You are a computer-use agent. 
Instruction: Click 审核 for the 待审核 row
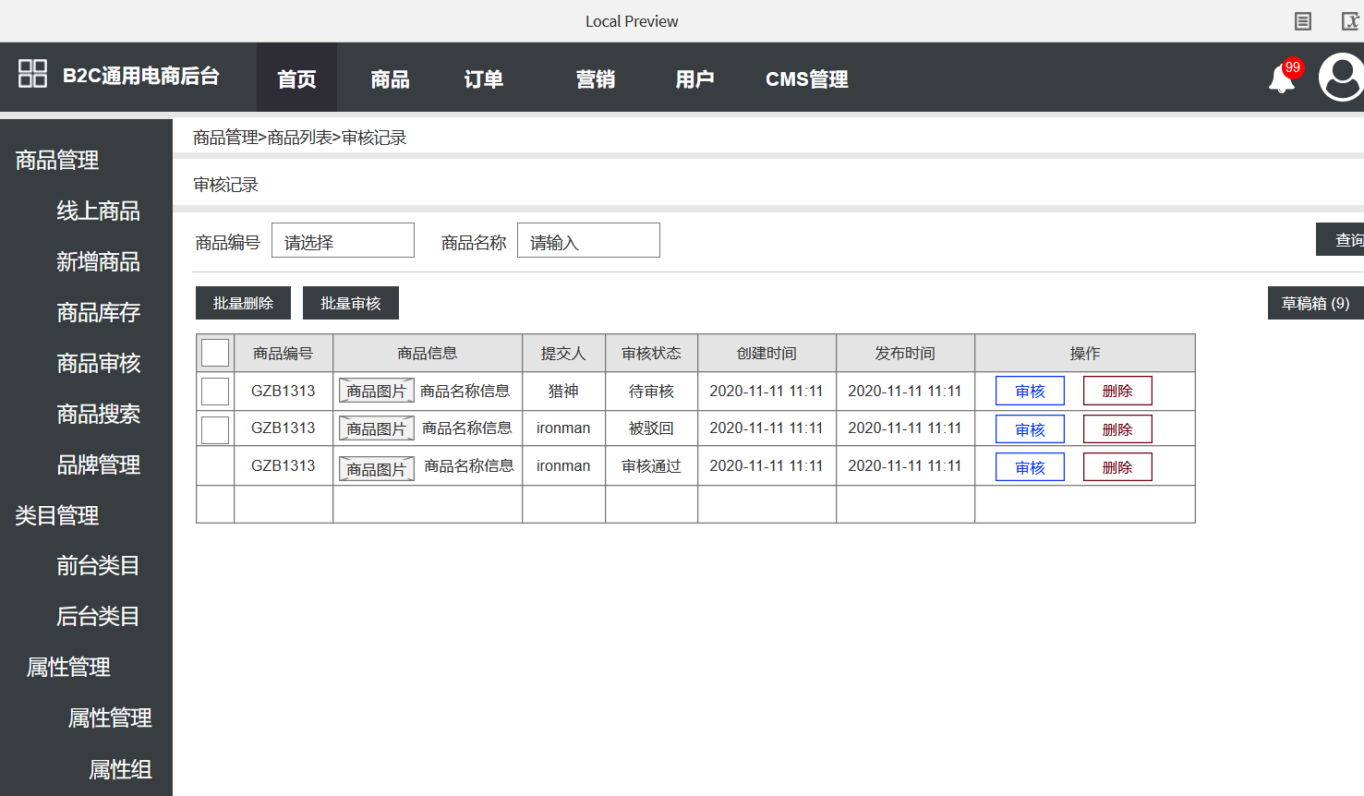(1030, 391)
